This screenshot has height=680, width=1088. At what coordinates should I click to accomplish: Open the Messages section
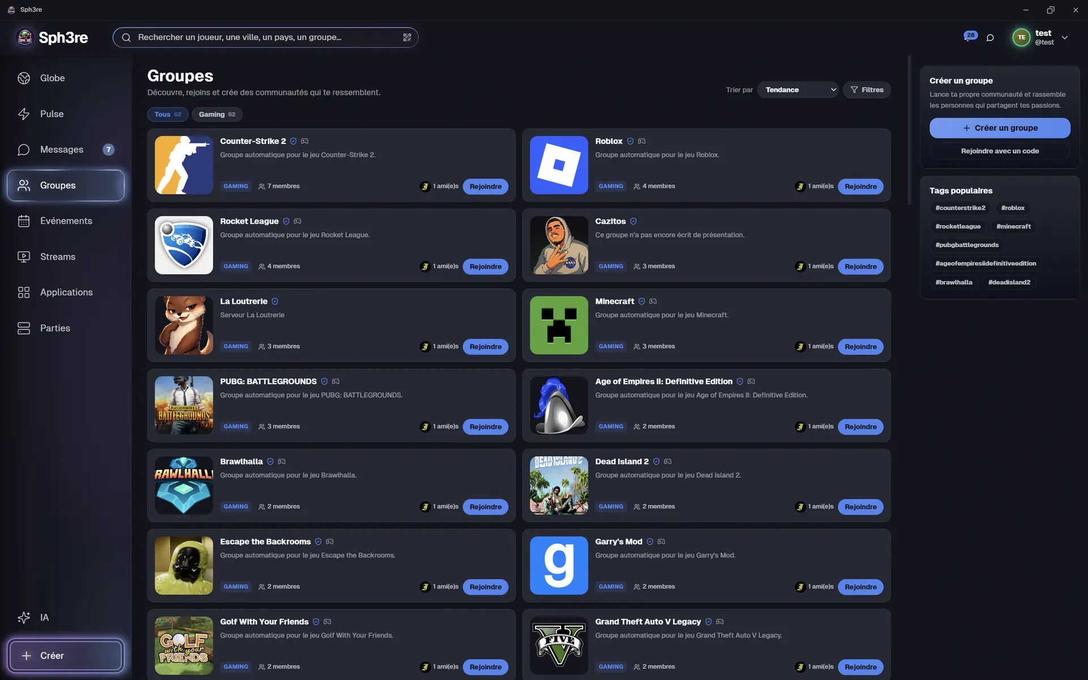[65, 150]
